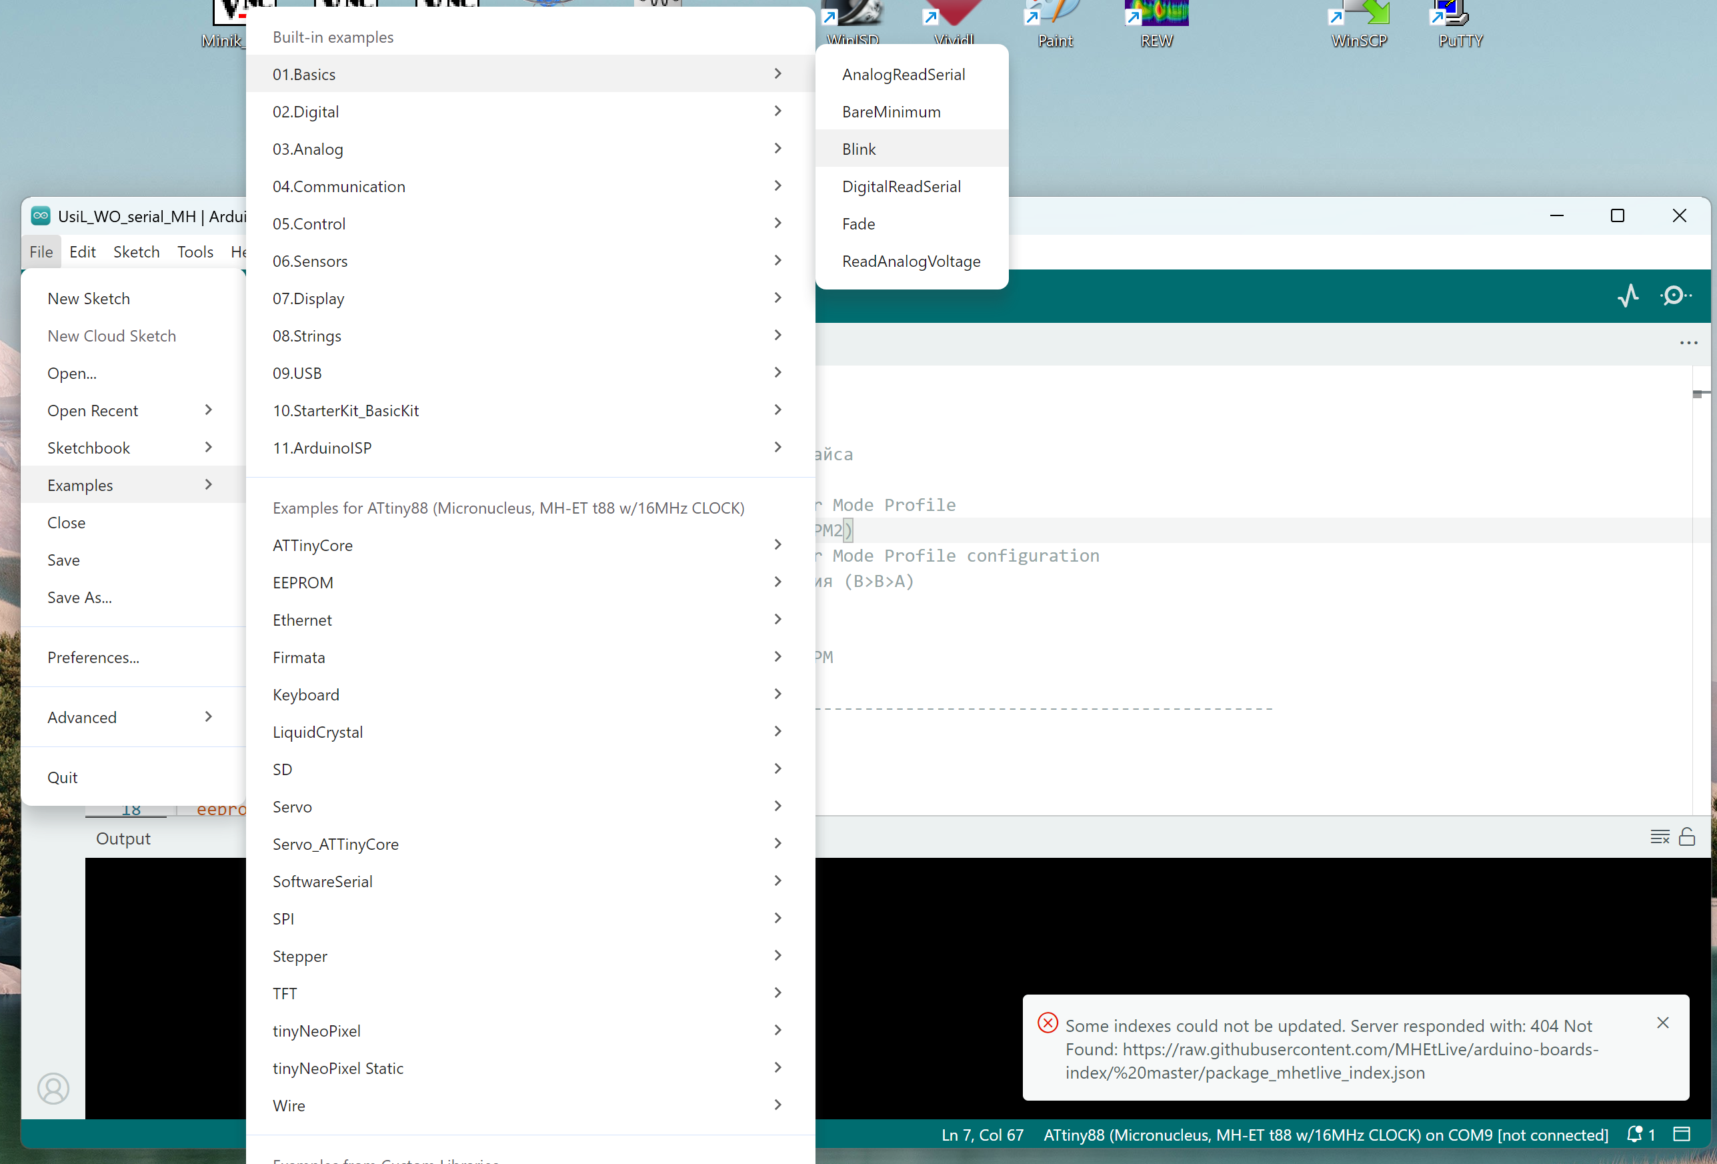Open the REW desktop shortcut
This screenshot has width=1717, height=1164.
[1156, 25]
